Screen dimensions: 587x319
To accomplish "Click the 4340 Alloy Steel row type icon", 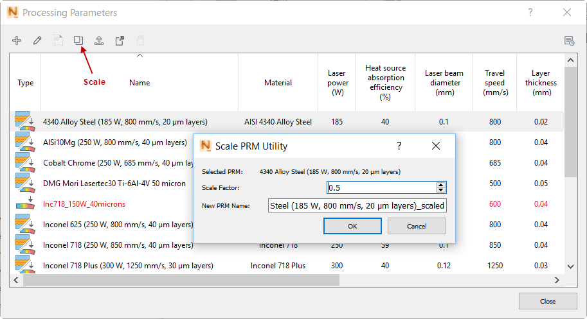I will coord(24,121).
